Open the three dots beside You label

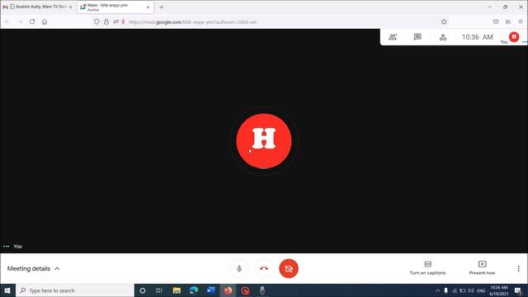pyautogui.click(x=6, y=246)
